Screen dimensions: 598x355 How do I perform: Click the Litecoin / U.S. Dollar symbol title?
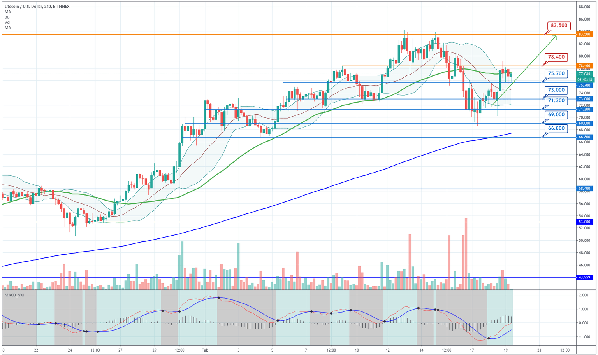coord(37,7)
